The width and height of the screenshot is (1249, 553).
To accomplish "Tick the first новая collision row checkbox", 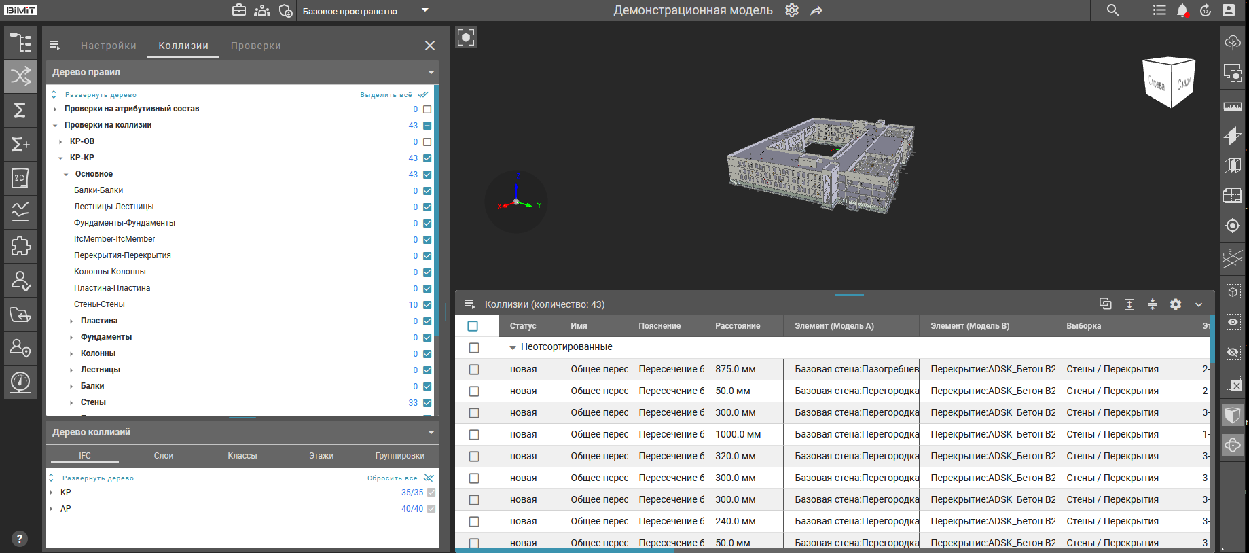I will click(x=474, y=370).
